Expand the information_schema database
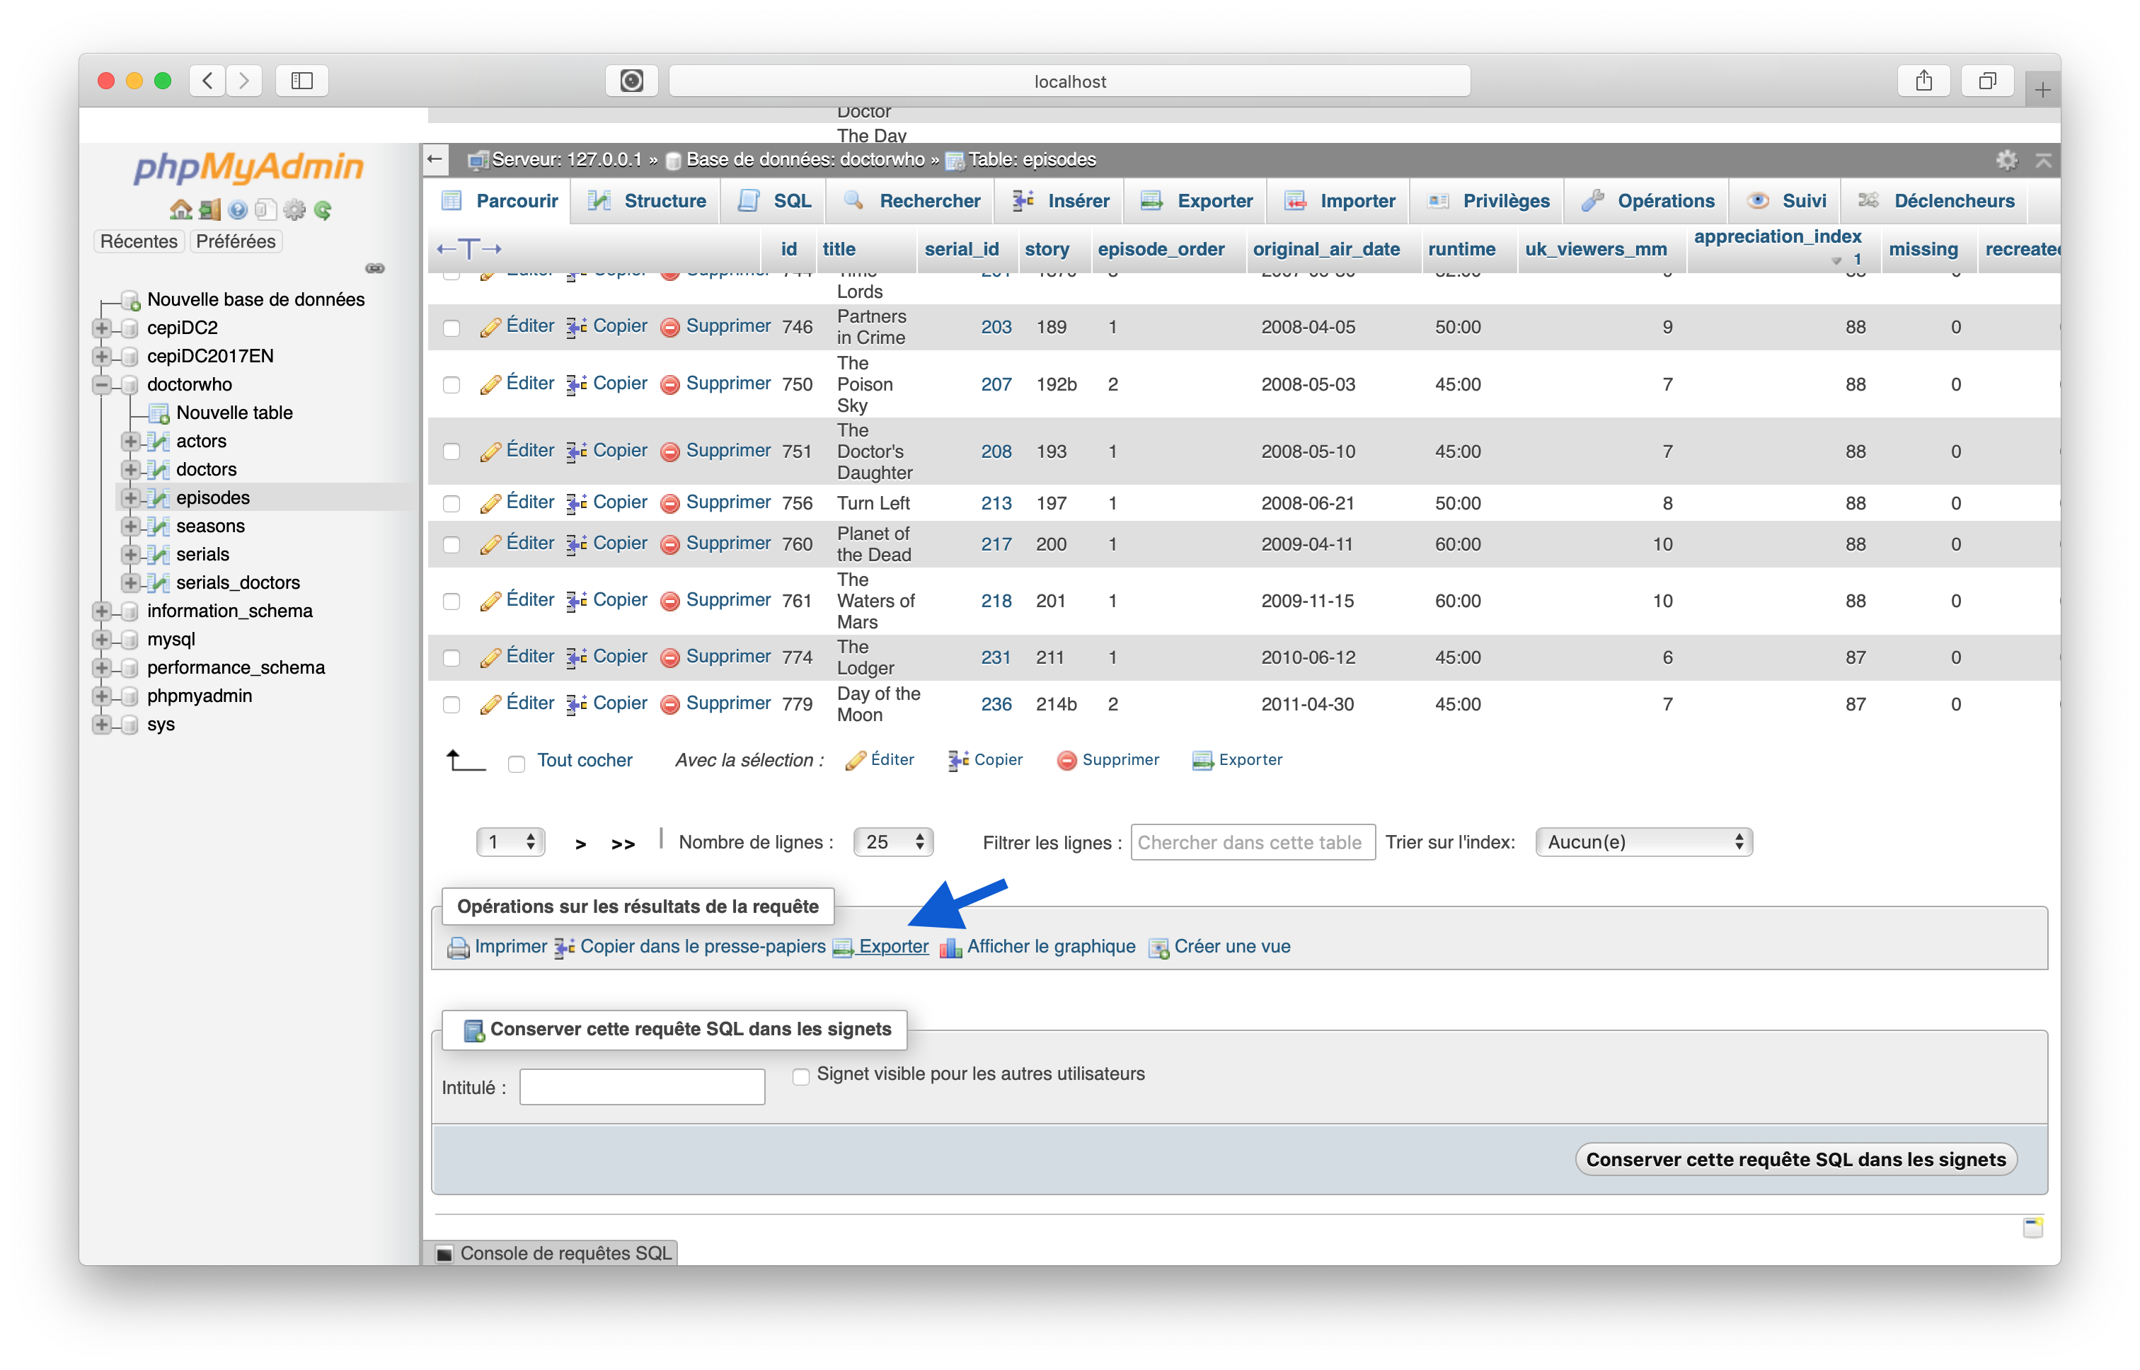The image size is (2140, 1370). (103, 611)
